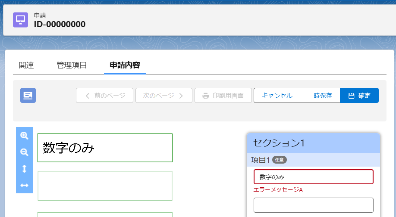Confirm with the 確定 button
This screenshot has height=217, width=396.
pyautogui.click(x=359, y=95)
